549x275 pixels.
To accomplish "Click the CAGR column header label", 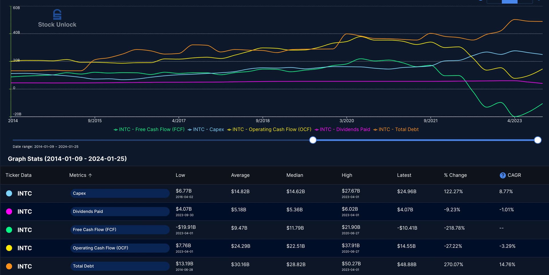I will tap(514, 175).
